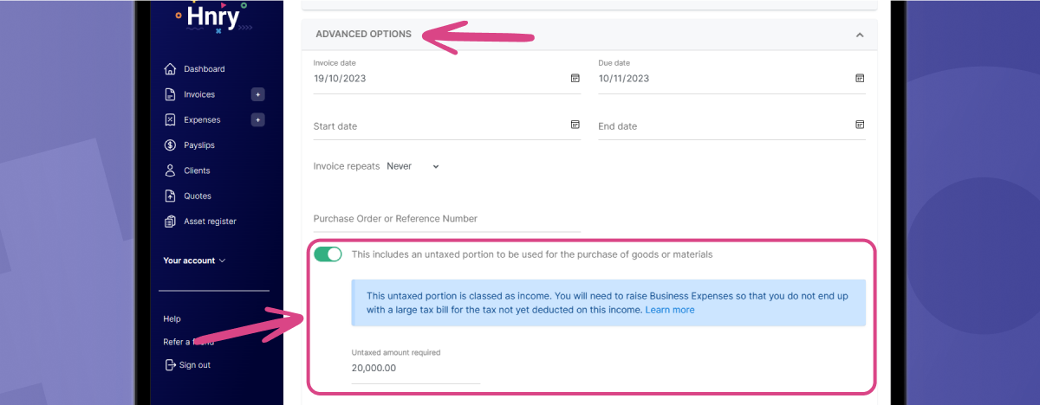Click the End date calendar icon
This screenshot has height=405, width=1040.
click(860, 125)
